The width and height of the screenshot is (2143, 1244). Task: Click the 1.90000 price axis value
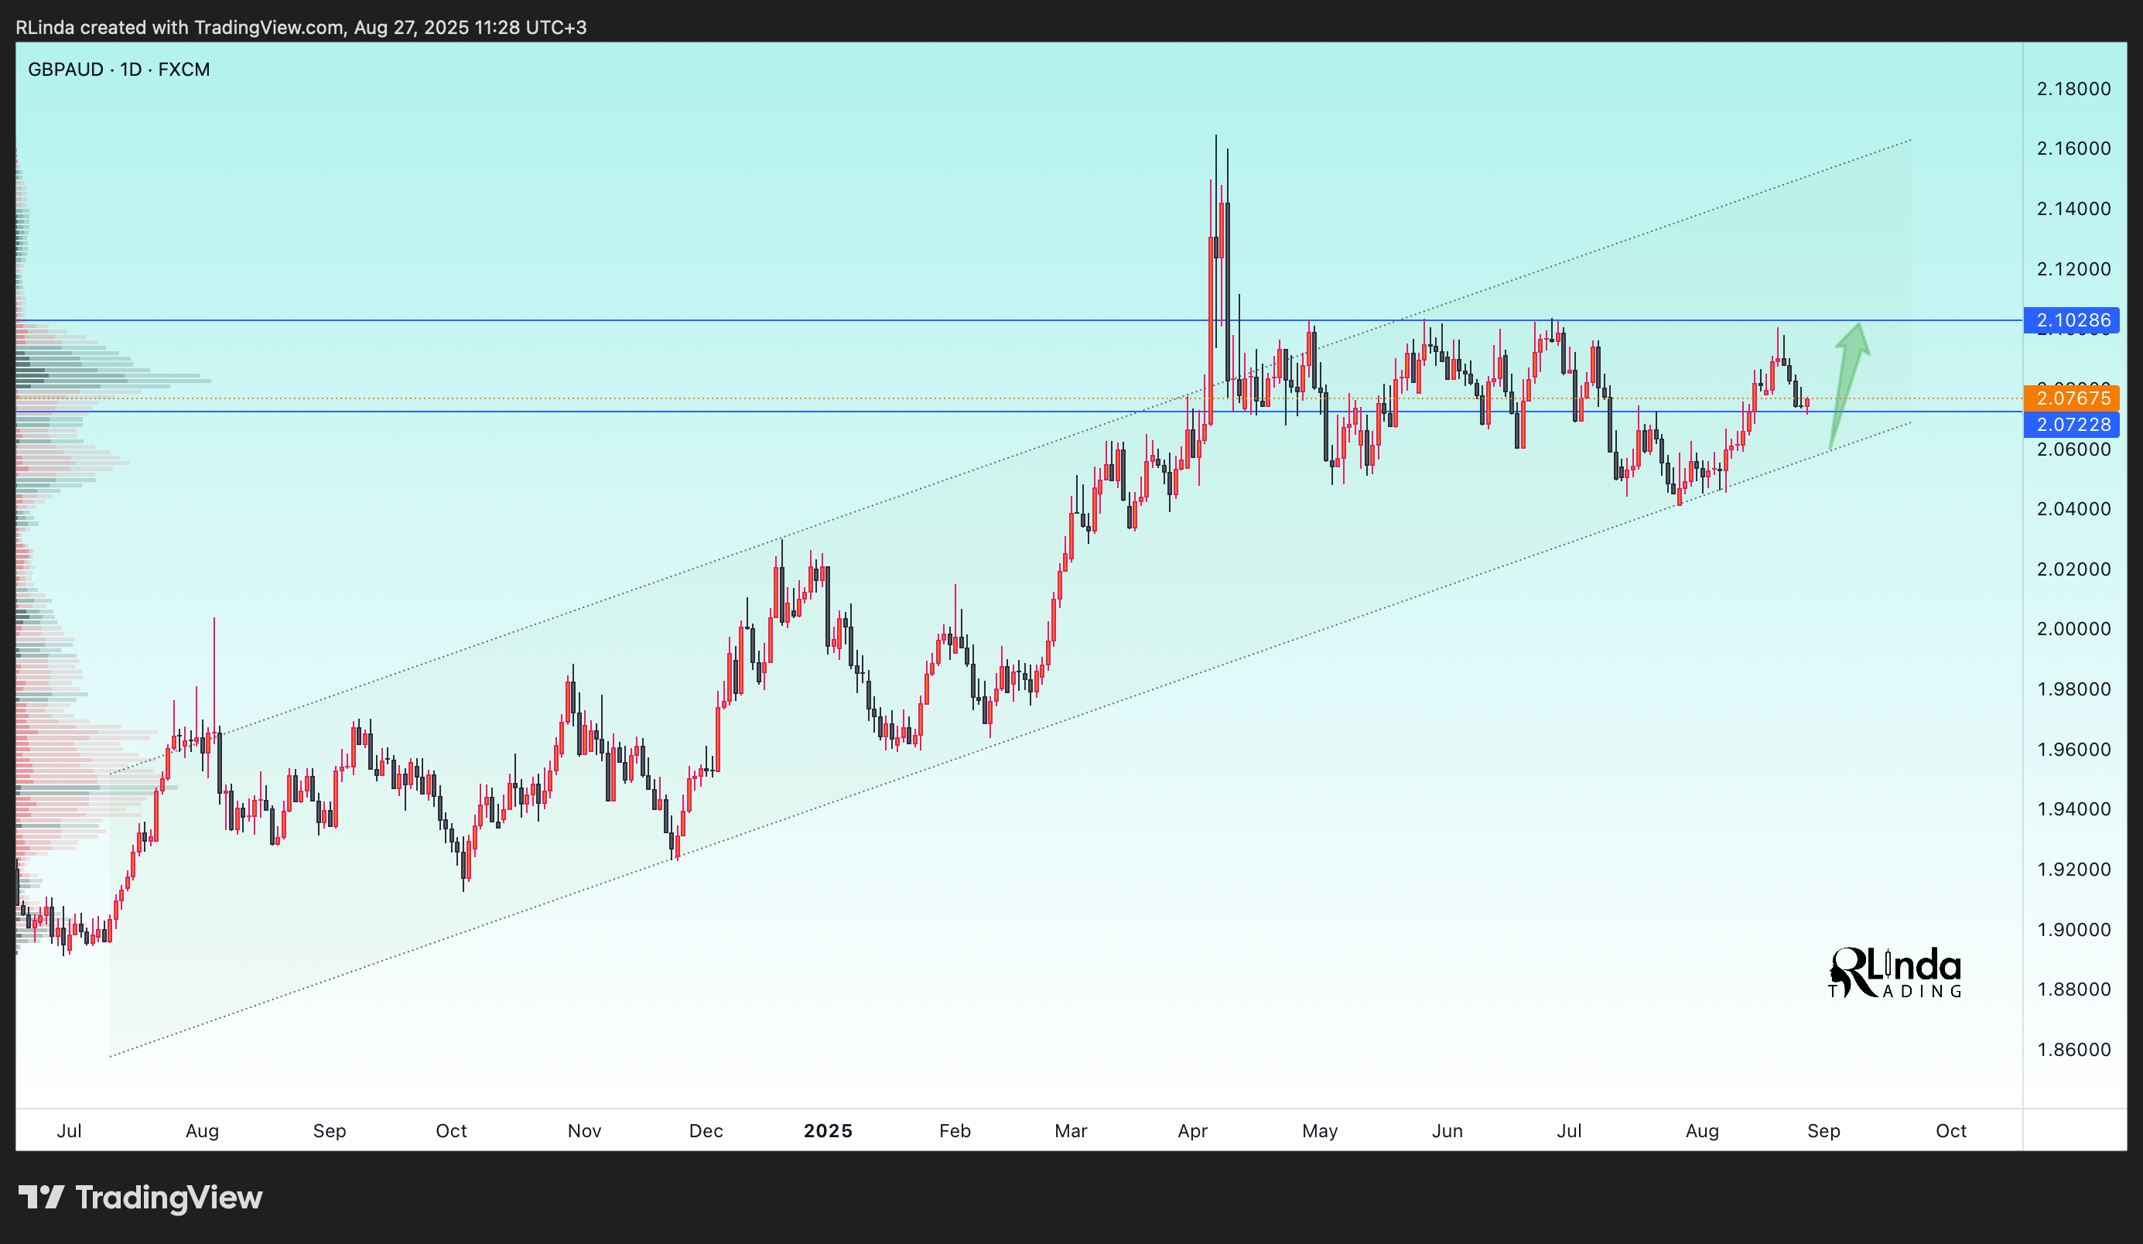(x=2073, y=929)
